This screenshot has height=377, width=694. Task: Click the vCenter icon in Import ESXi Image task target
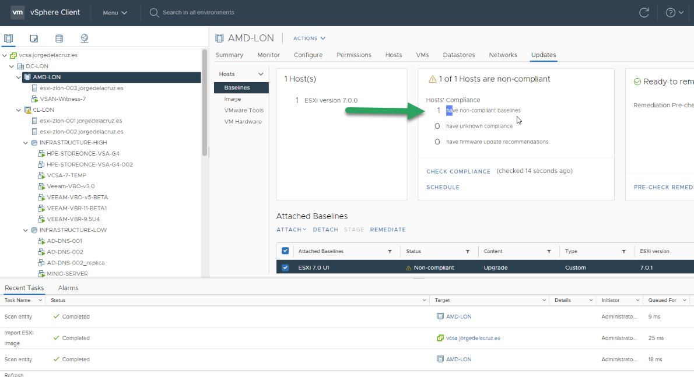tap(440, 338)
